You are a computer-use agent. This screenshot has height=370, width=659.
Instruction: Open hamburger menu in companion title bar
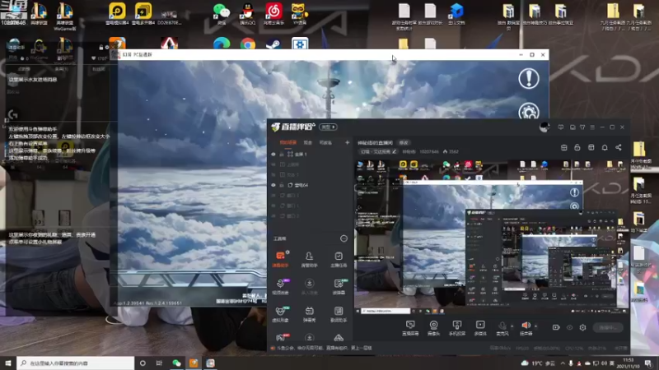click(x=592, y=127)
